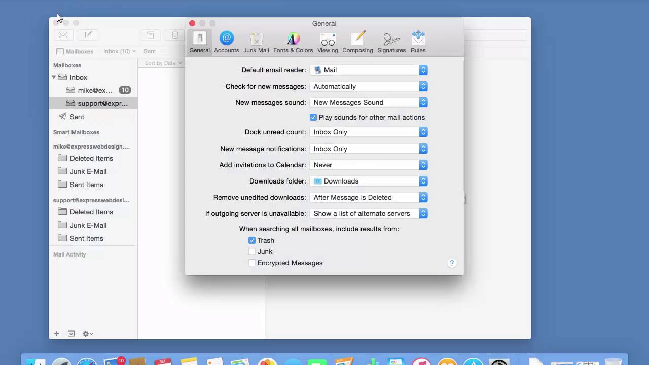Open the Default email reader dropdown

369,70
